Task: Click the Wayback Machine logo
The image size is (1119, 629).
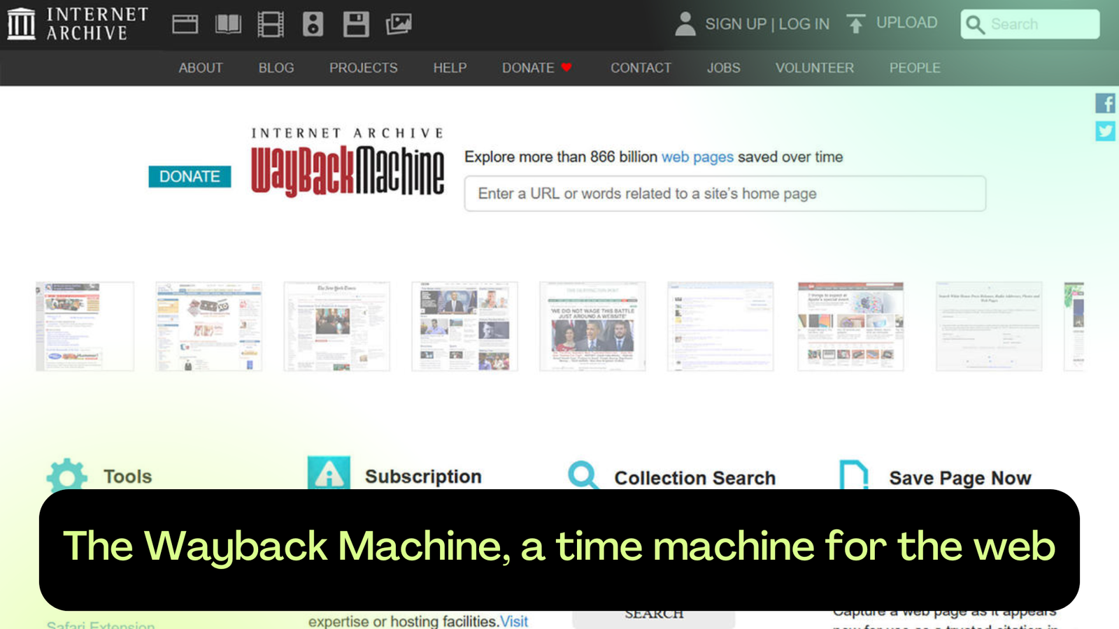Action: click(348, 162)
